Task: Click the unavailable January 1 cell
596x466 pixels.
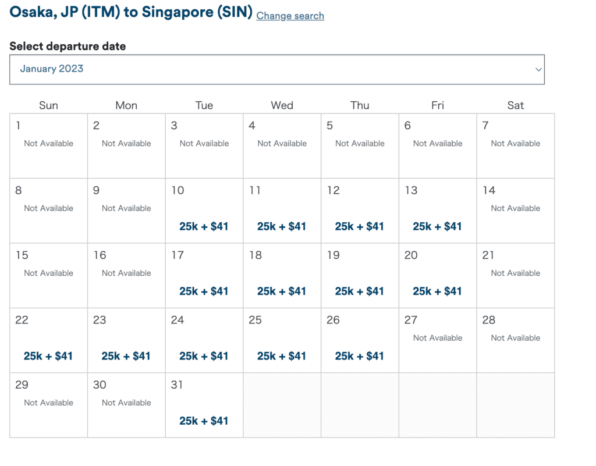Action: (48, 145)
